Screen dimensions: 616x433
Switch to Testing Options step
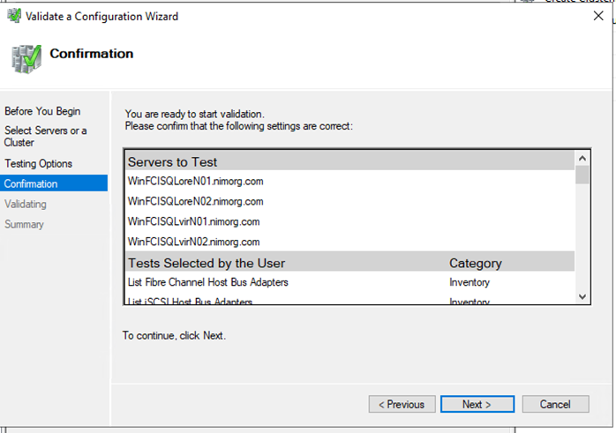[39, 164]
